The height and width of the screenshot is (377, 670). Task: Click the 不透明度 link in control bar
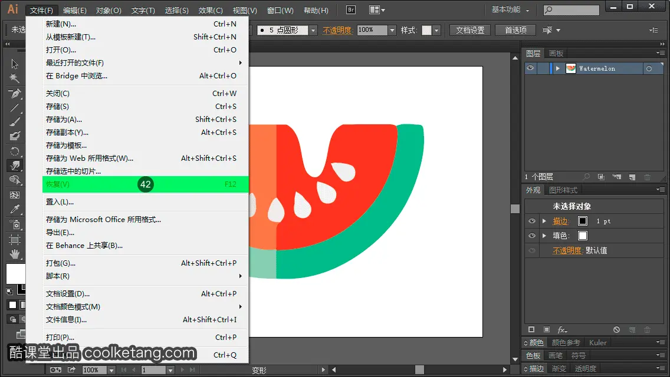pyautogui.click(x=337, y=30)
